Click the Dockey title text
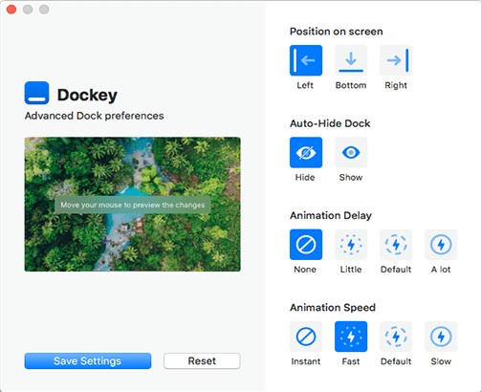481x392 pixels. point(87,95)
